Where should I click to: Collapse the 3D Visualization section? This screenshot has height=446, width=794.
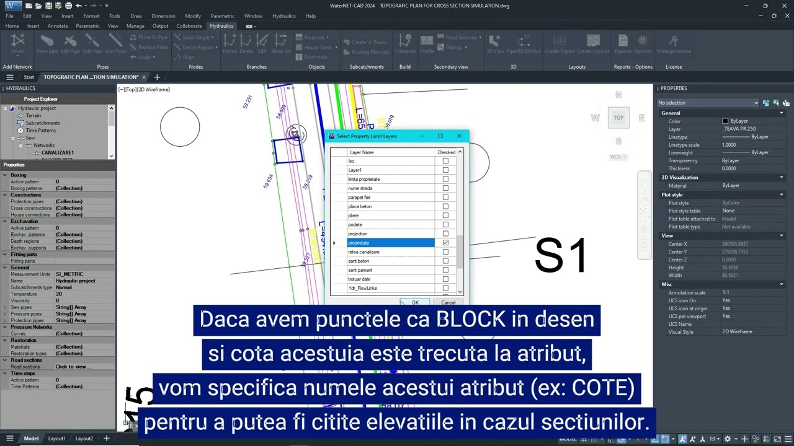coord(781,178)
